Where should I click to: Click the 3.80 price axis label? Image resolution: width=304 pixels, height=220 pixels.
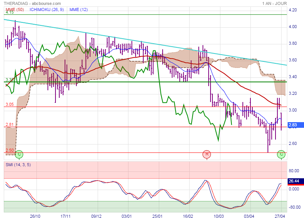tap(293, 43)
